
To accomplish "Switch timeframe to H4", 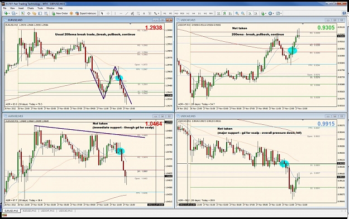I will pos(194,13).
